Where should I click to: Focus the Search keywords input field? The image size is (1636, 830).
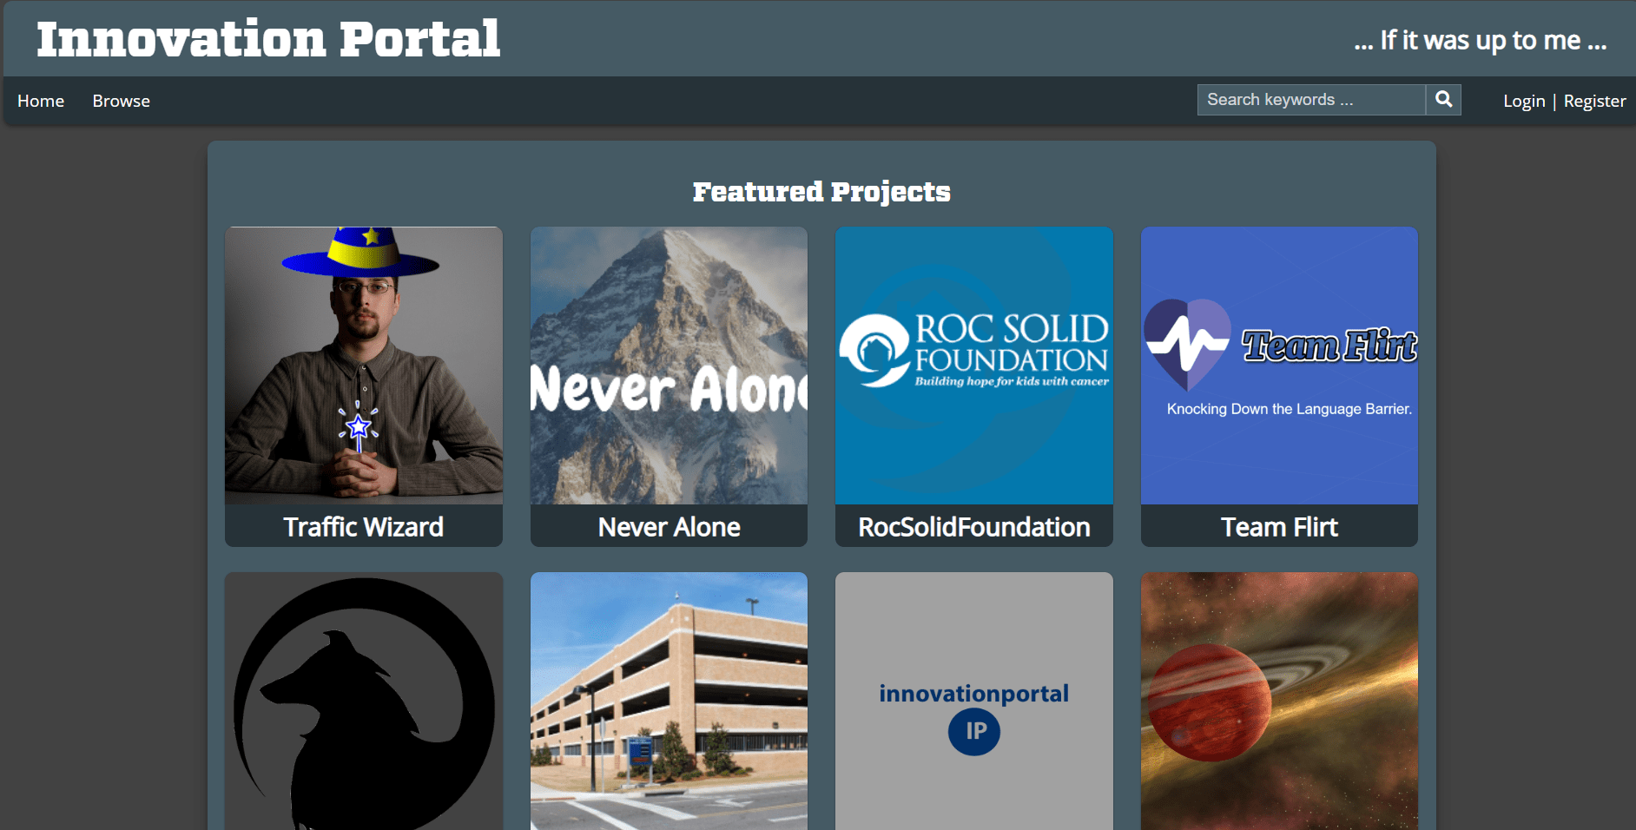[1311, 100]
